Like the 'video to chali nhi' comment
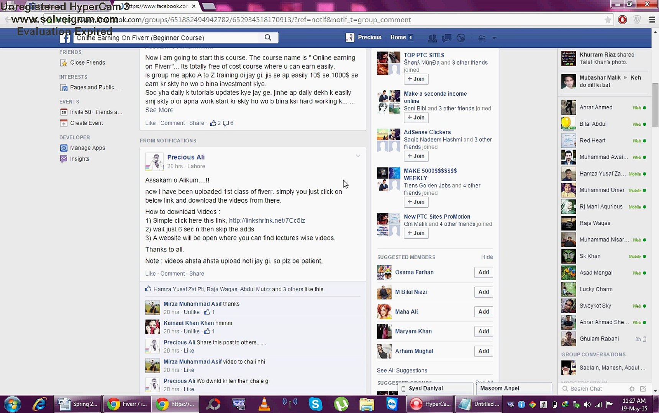Viewport: 659px width, 413px height. [189, 370]
